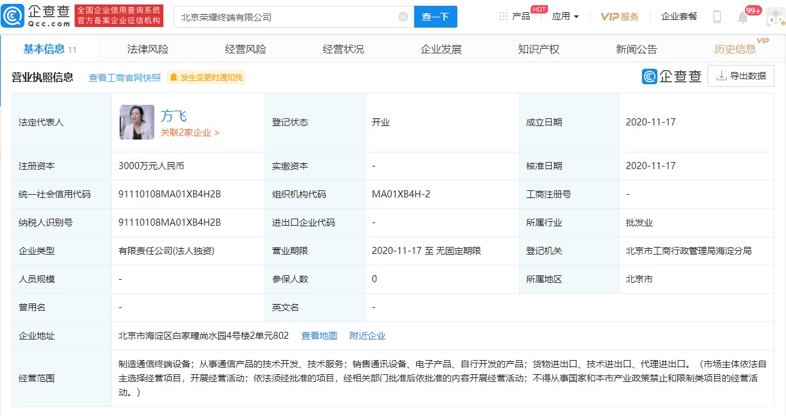The width and height of the screenshot is (786, 416).
Task: Click the change notification bell icon
Action: (x=174, y=78)
